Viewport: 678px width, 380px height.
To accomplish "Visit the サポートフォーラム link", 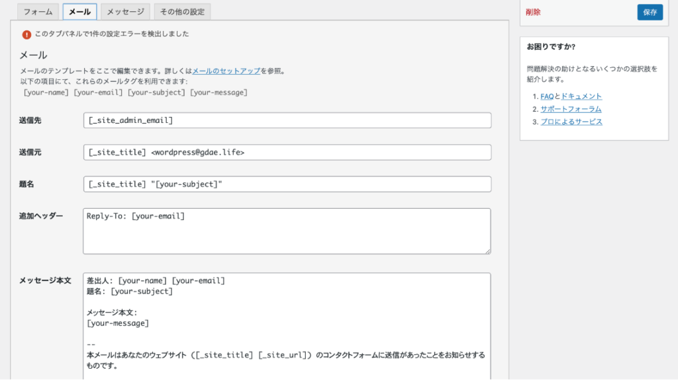I will coord(571,109).
